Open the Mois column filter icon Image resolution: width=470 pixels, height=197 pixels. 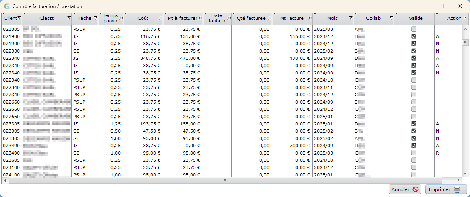[x=351, y=18]
